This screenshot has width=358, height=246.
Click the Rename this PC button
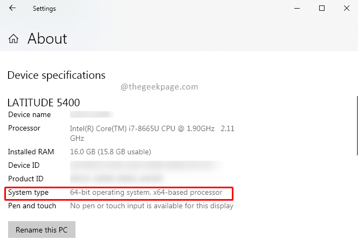(42, 230)
